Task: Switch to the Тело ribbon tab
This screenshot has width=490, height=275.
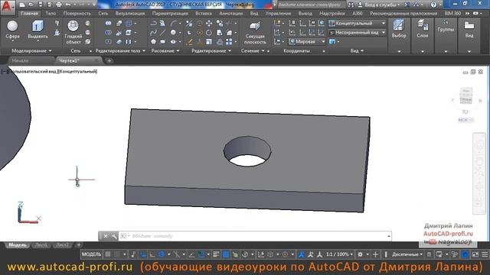Action: [51, 14]
